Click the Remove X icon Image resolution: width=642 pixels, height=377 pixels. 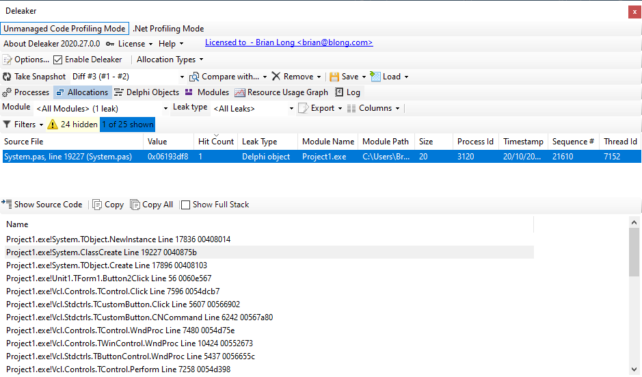pyautogui.click(x=276, y=77)
